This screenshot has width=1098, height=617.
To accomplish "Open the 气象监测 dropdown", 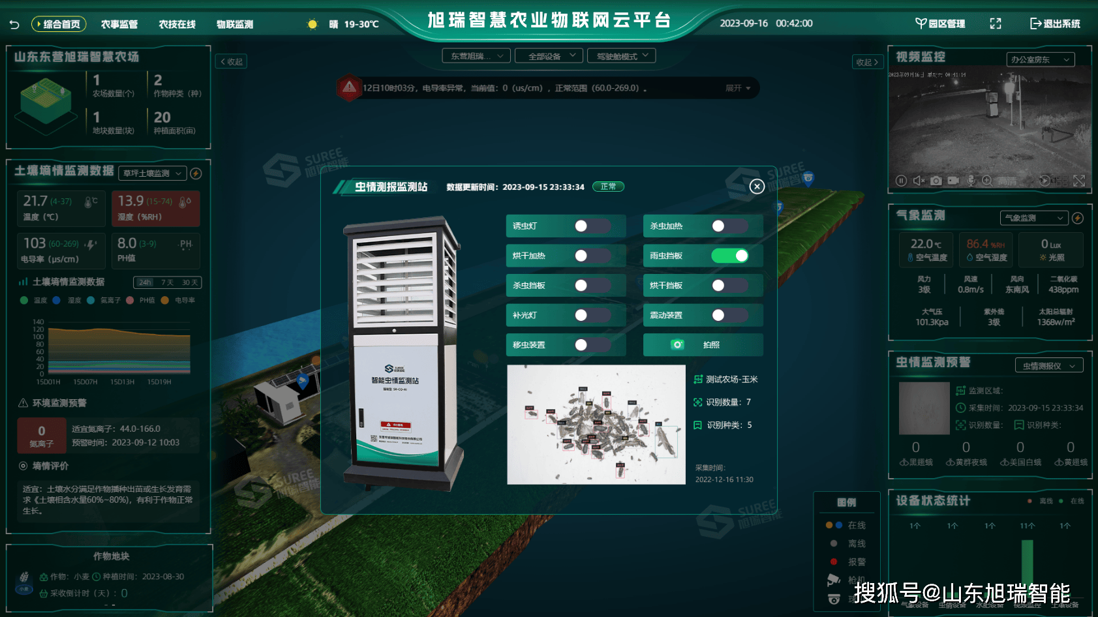I will coord(1033,218).
